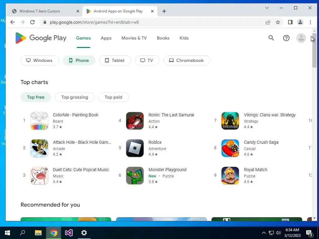This screenshot has width=319, height=239.
Task: Open File Explorer from the taskbar
Action: 38,233
